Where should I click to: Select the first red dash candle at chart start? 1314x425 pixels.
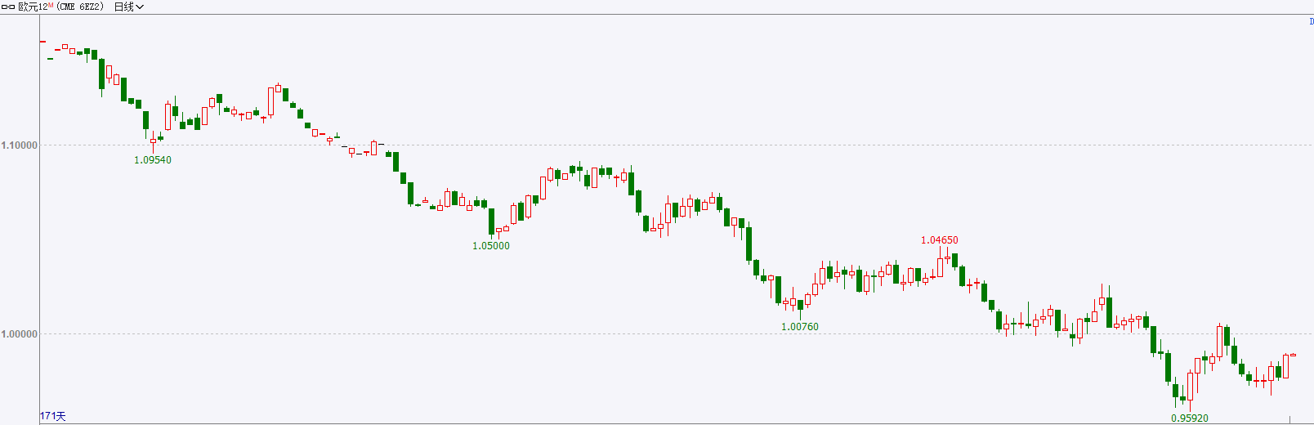pyautogui.click(x=42, y=41)
